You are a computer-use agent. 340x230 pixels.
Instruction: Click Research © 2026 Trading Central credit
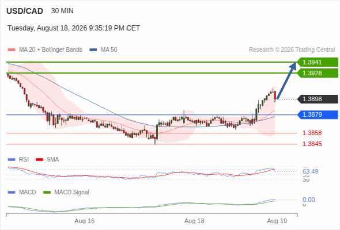tap(292, 50)
